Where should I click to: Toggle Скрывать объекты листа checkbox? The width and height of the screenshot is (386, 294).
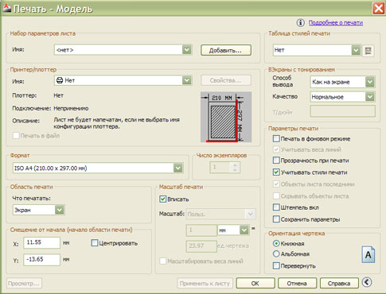276,195
